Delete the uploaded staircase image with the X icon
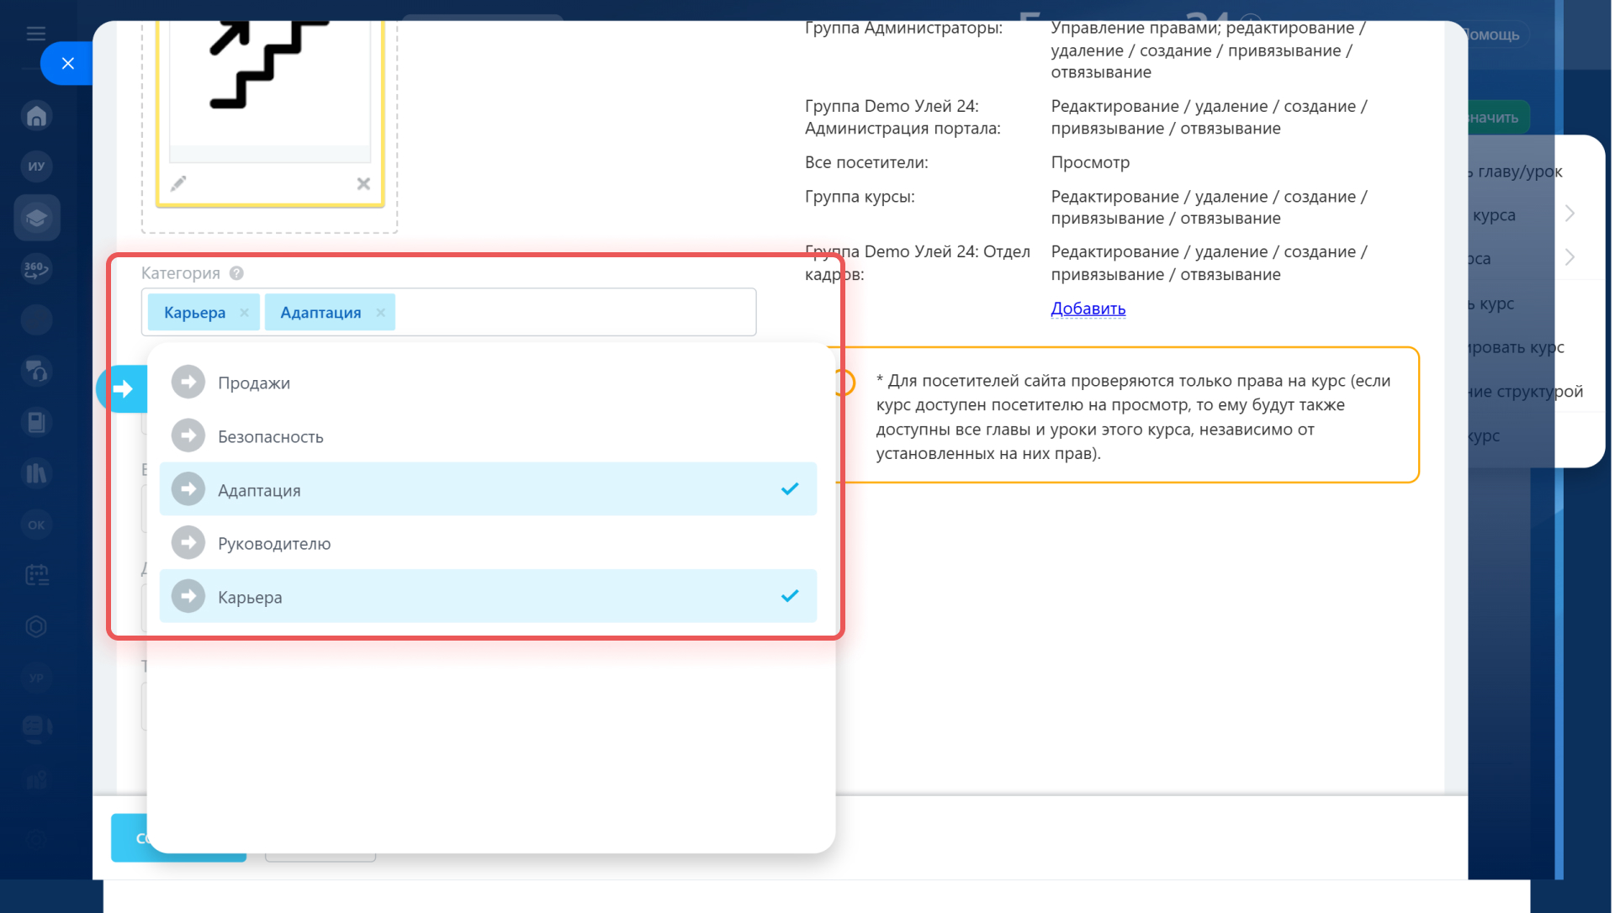Viewport: 1620px width, 913px height. click(363, 183)
